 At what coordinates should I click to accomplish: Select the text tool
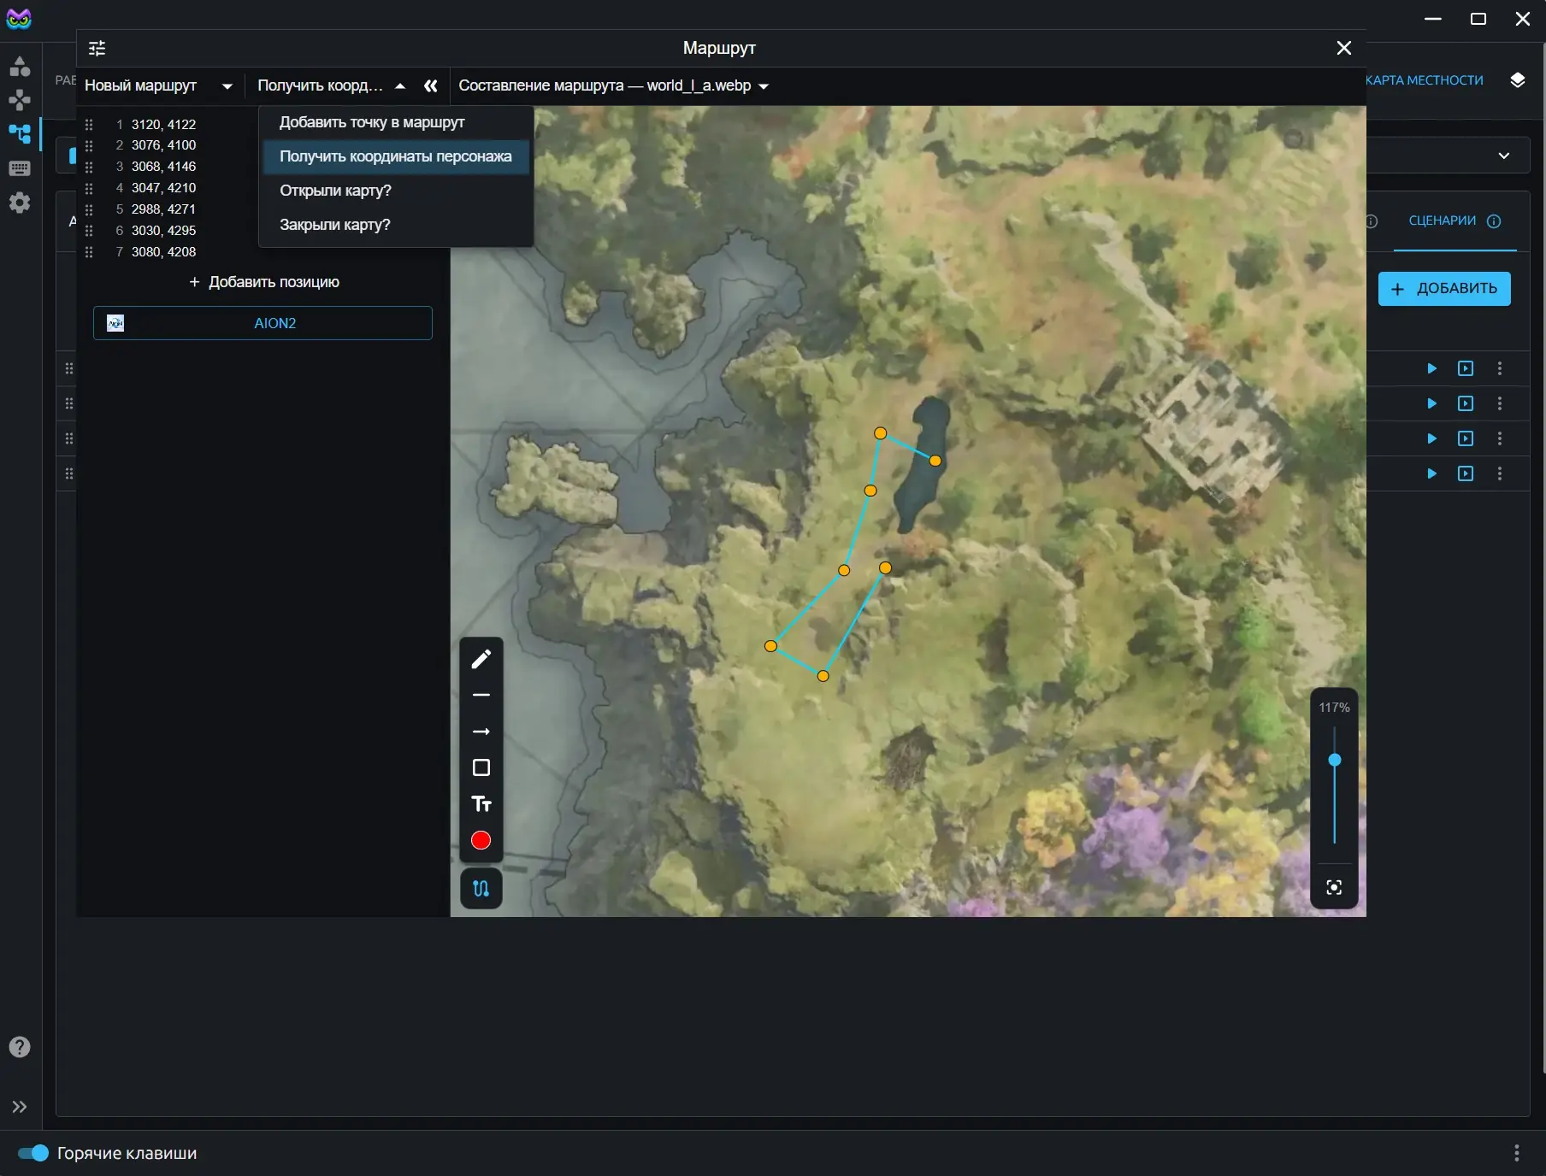pyautogui.click(x=481, y=803)
